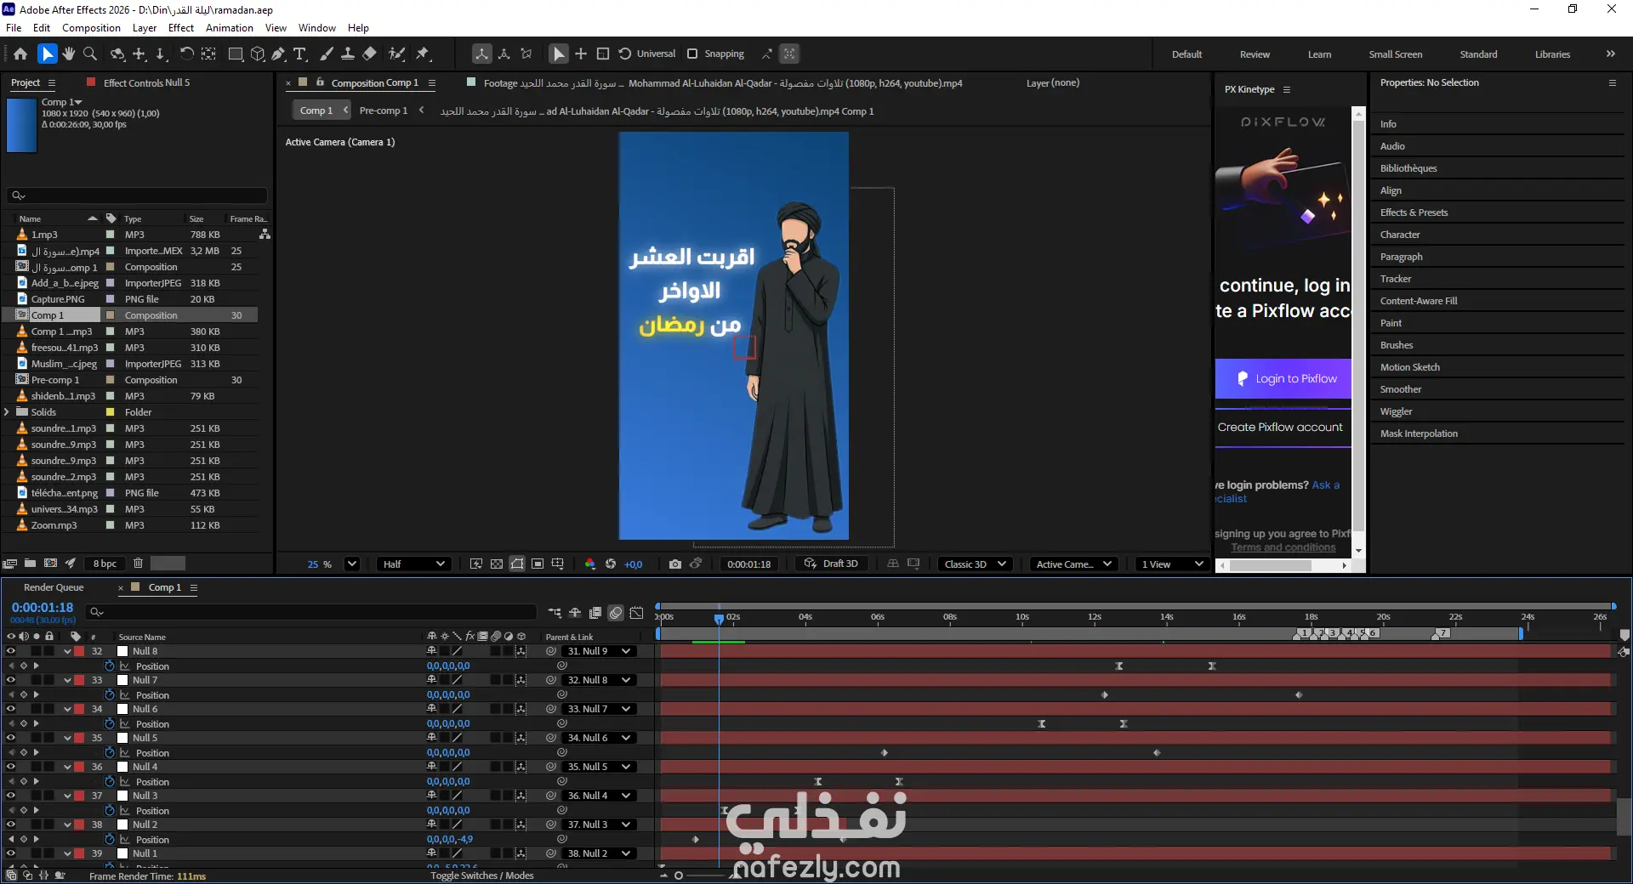
Task: Open the Interpret Footage icon in Project panel
Action: click(x=10, y=563)
